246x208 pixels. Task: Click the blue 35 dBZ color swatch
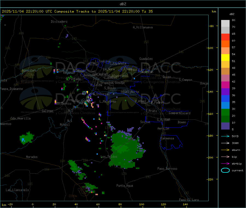(225, 98)
